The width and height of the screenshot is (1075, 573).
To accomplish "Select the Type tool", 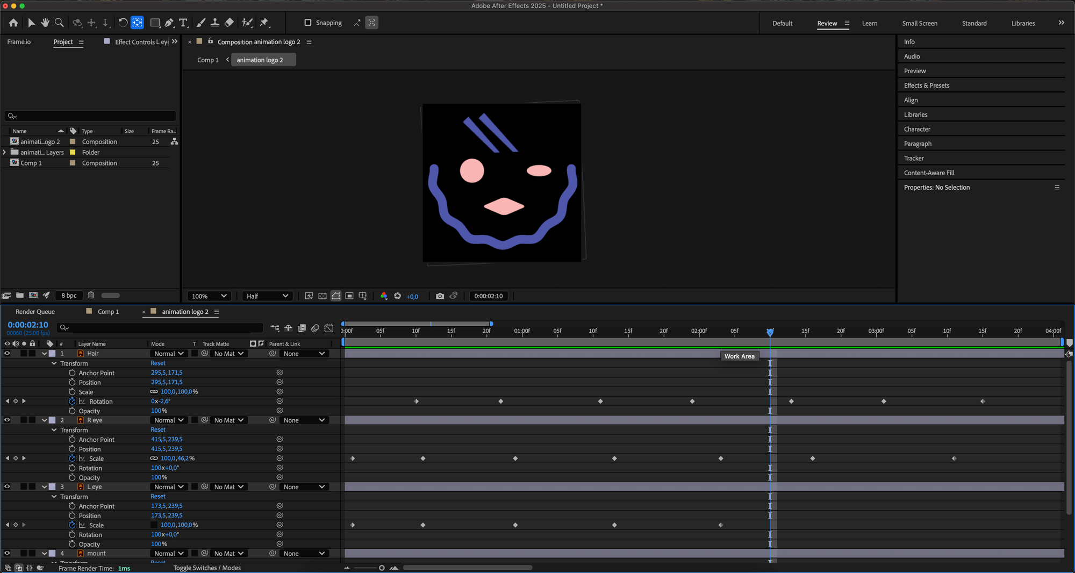I will click(x=183, y=23).
